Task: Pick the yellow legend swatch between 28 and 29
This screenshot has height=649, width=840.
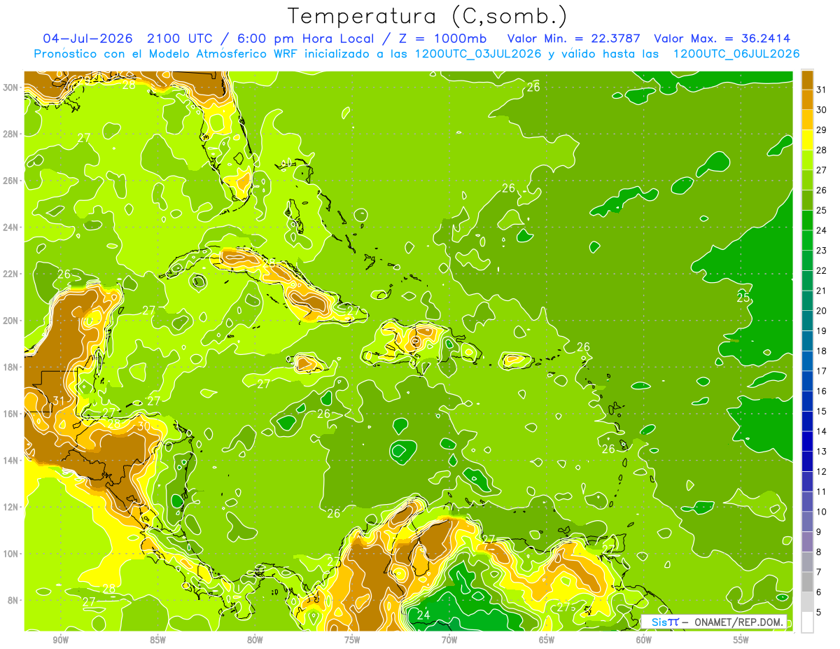Action: tap(807, 140)
